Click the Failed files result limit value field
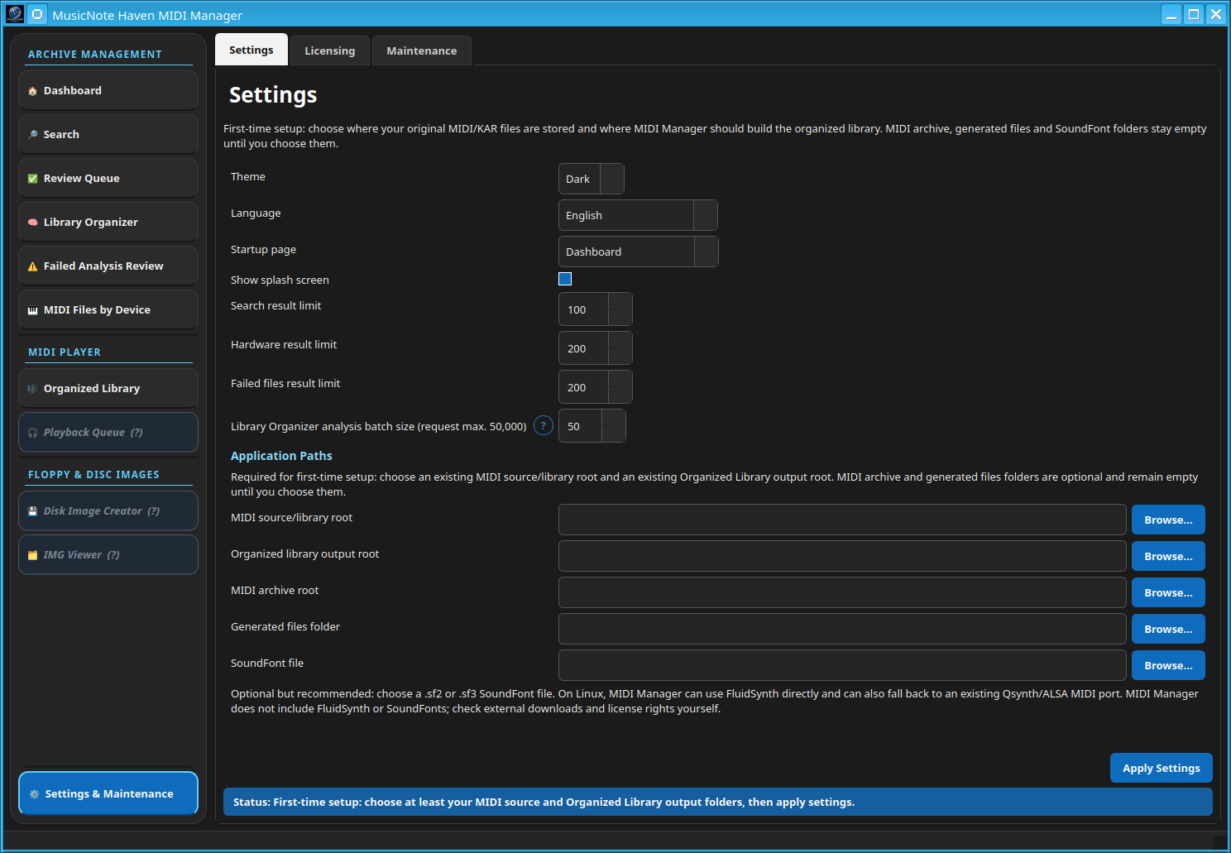 click(584, 387)
